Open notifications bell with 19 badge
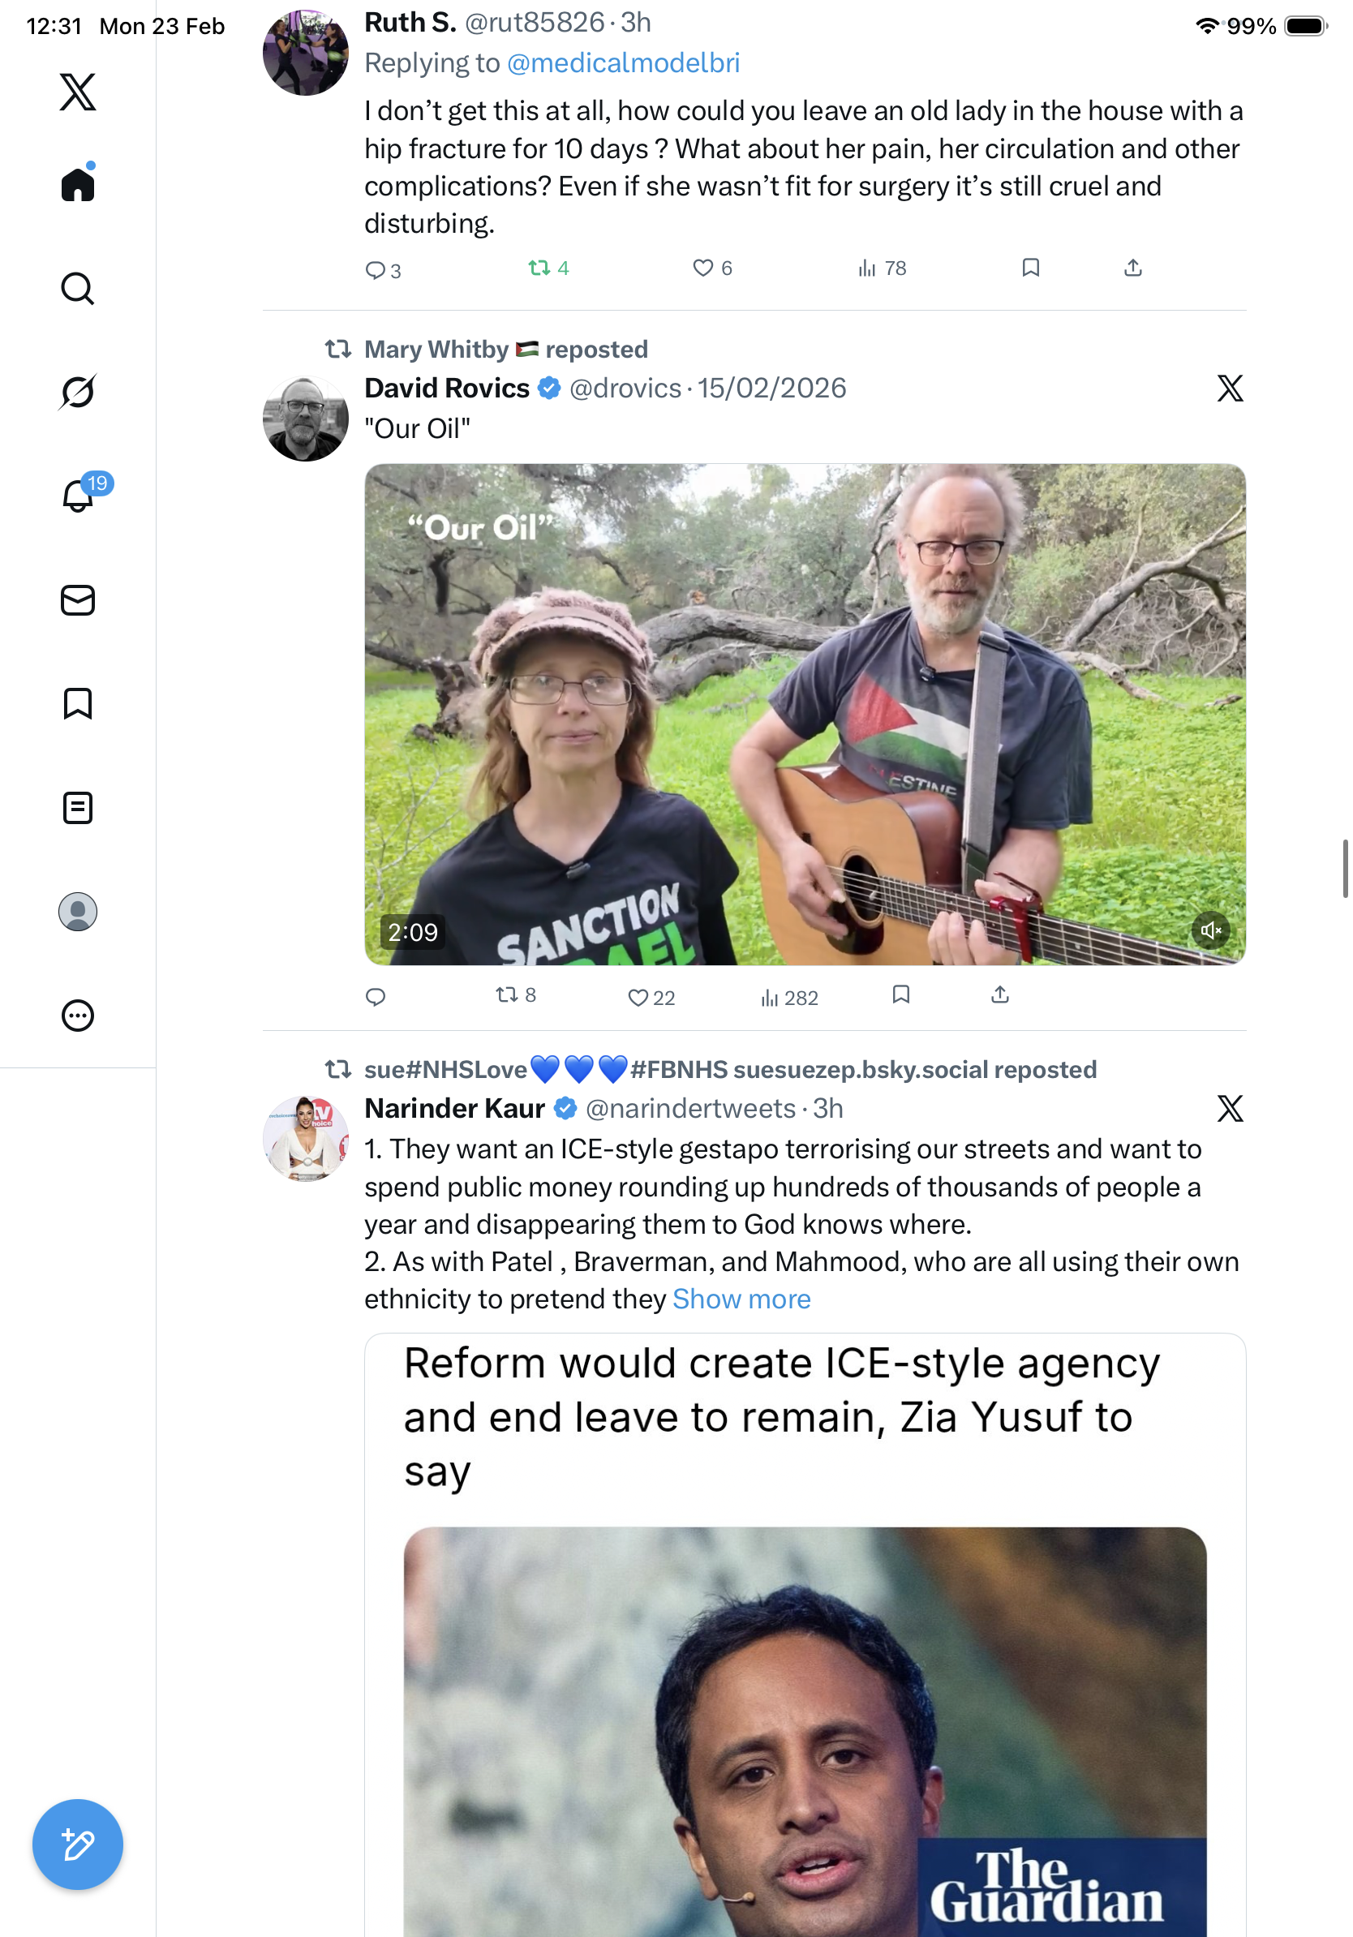1353x1937 pixels. tap(78, 496)
